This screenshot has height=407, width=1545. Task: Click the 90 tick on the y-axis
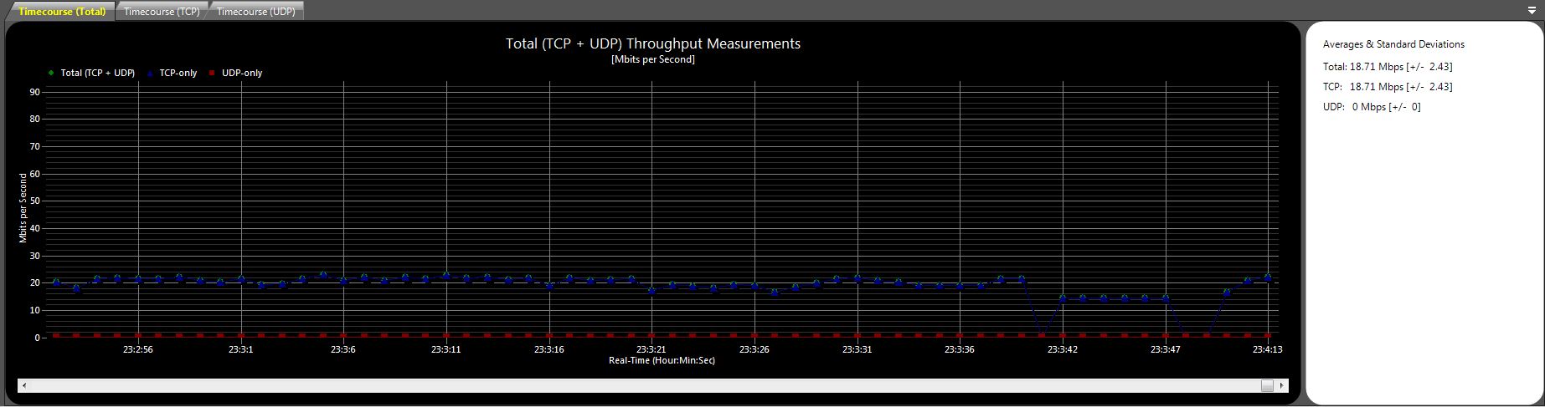pyautogui.click(x=35, y=92)
